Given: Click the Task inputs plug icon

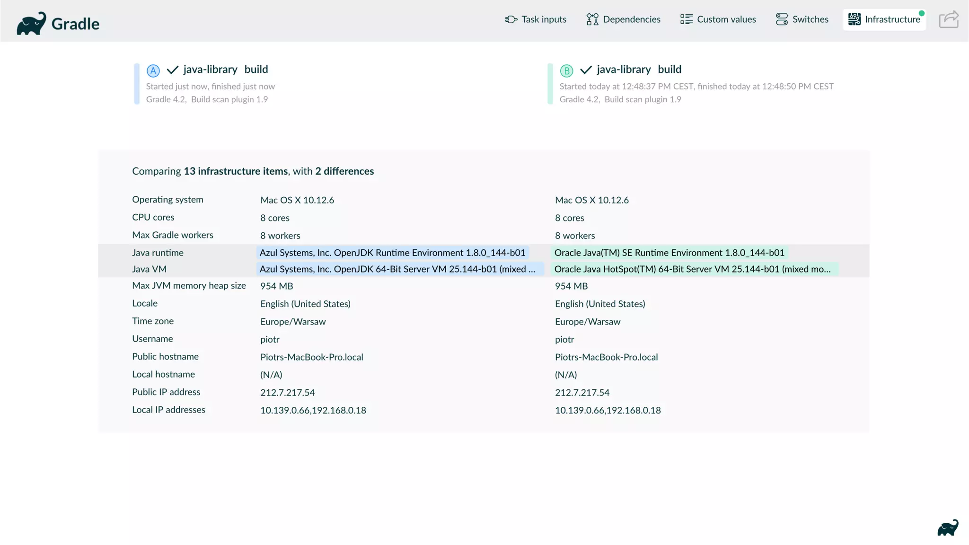Looking at the screenshot, I should point(511,19).
